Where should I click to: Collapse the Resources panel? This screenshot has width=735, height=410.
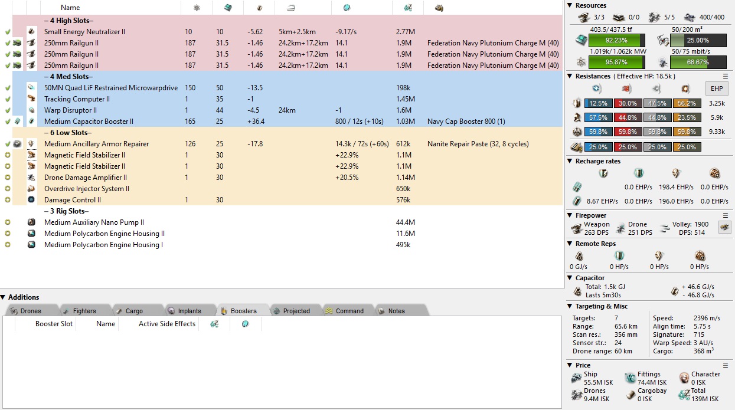570,5
